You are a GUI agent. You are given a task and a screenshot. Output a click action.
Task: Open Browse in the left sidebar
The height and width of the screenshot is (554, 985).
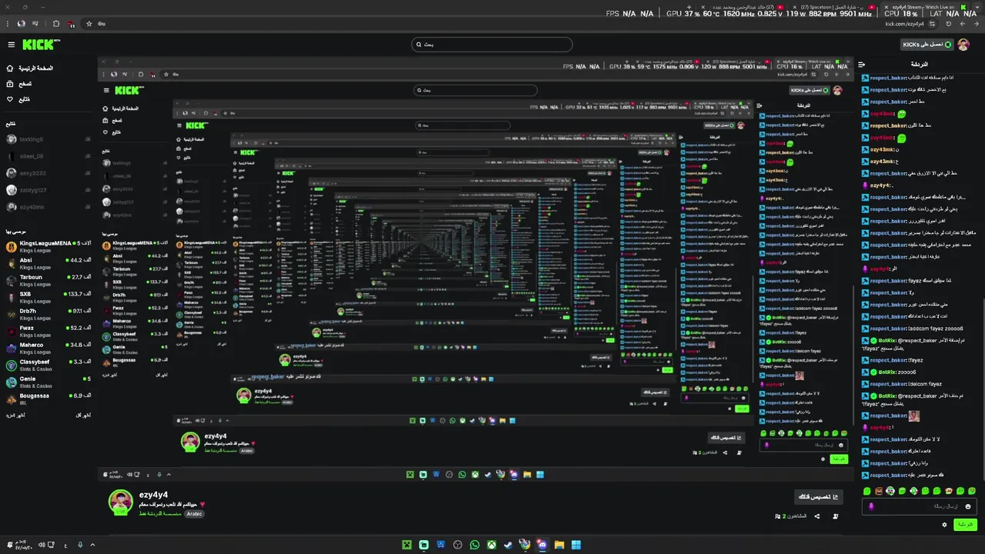tap(20, 84)
